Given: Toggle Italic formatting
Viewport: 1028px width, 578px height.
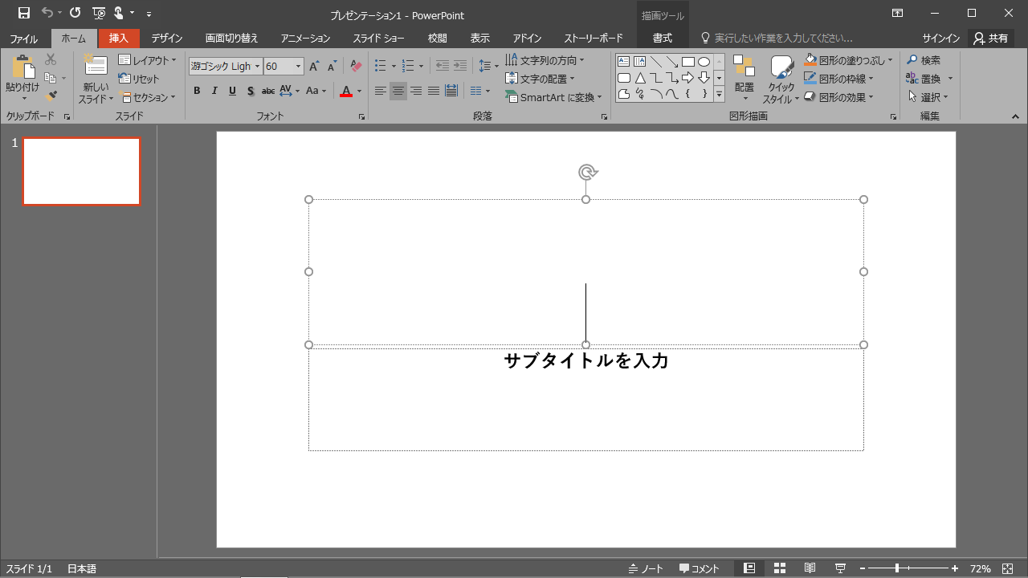Looking at the screenshot, I should pos(214,91).
